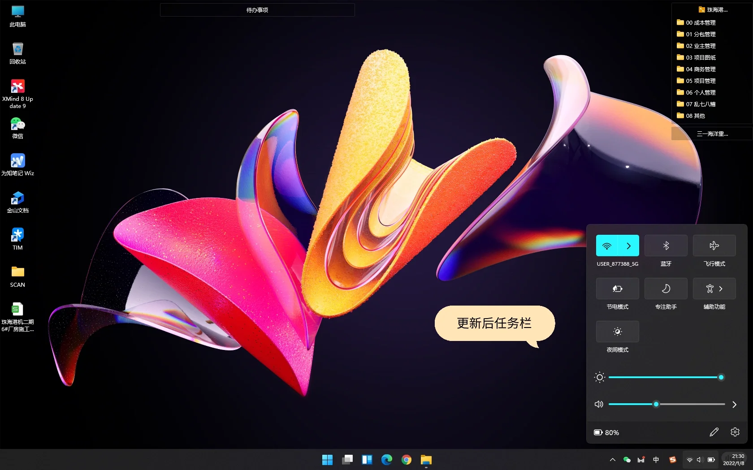
Task: Enable 飞行模式 (airplane mode)
Action: (714, 246)
